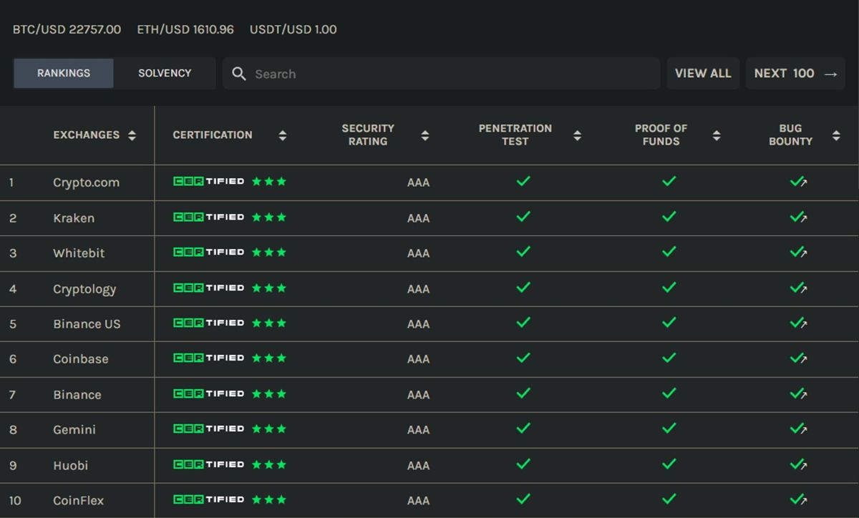Sort by Penetration Test column arrows

click(578, 135)
